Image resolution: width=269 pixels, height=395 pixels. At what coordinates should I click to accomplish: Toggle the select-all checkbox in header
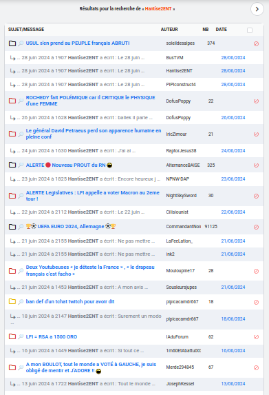pos(250,30)
